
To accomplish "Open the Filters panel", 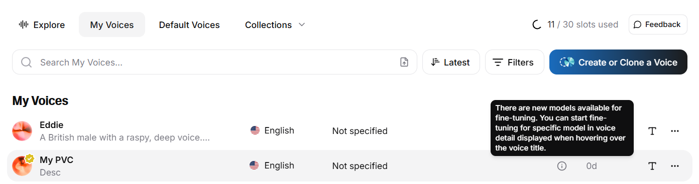I will [514, 62].
